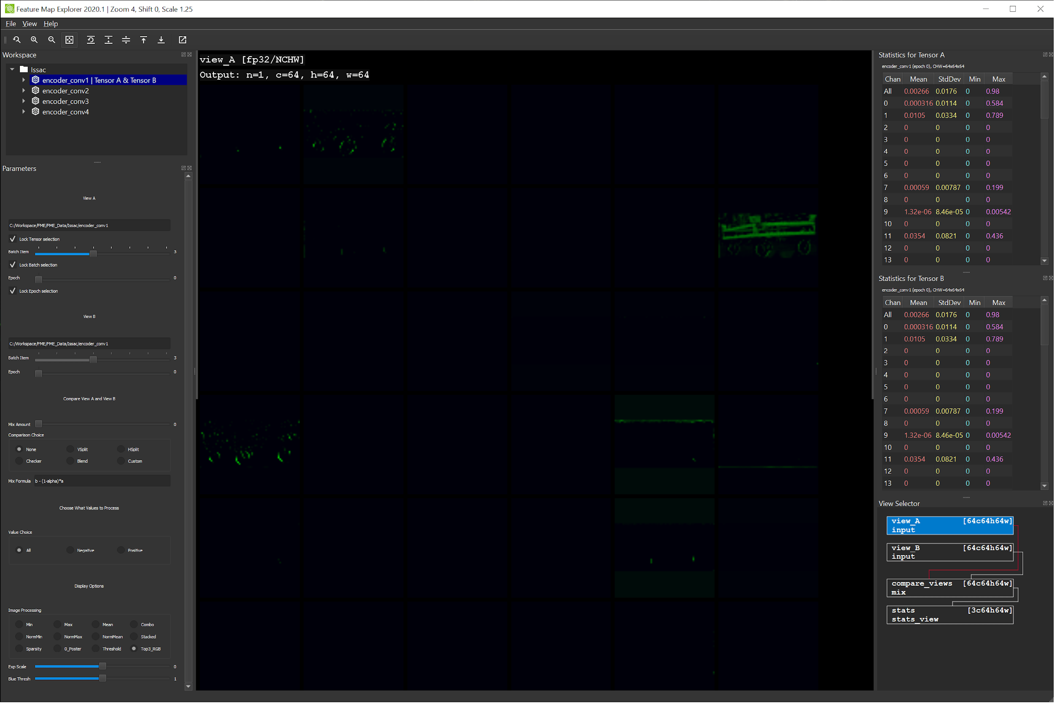Select the Top3_RGB image processing option
The image size is (1054, 705).
pyautogui.click(x=134, y=649)
